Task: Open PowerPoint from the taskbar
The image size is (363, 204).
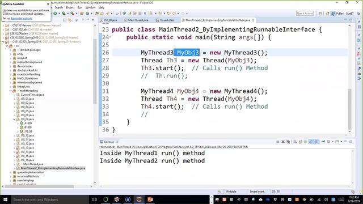Action: (x=150, y=199)
